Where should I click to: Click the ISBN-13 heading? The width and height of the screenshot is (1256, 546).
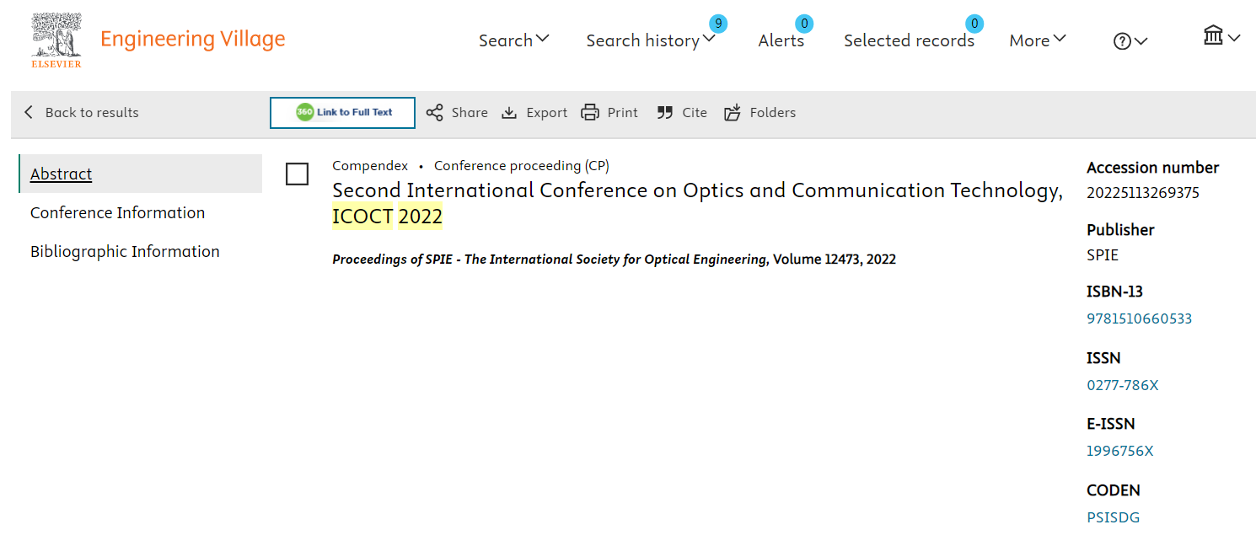tap(1114, 292)
